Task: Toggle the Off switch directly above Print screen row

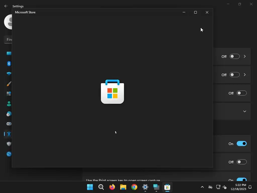Action: [x=242, y=162]
